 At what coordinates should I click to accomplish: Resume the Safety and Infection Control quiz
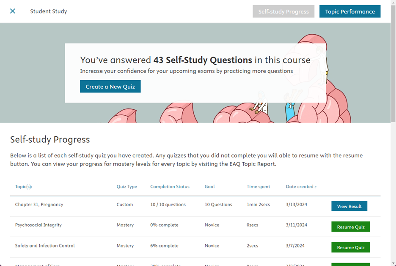(350, 247)
